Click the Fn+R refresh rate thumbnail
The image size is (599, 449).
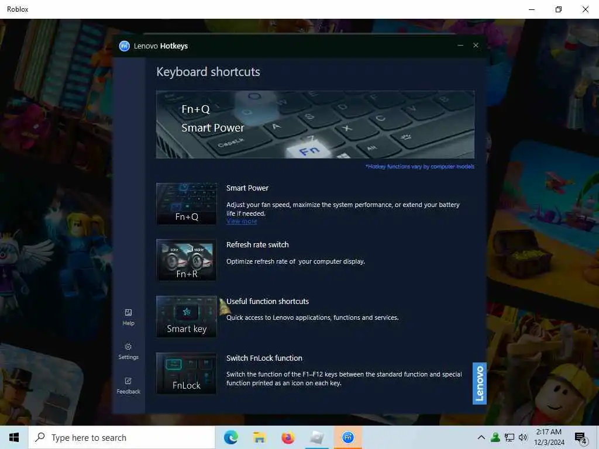(187, 260)
